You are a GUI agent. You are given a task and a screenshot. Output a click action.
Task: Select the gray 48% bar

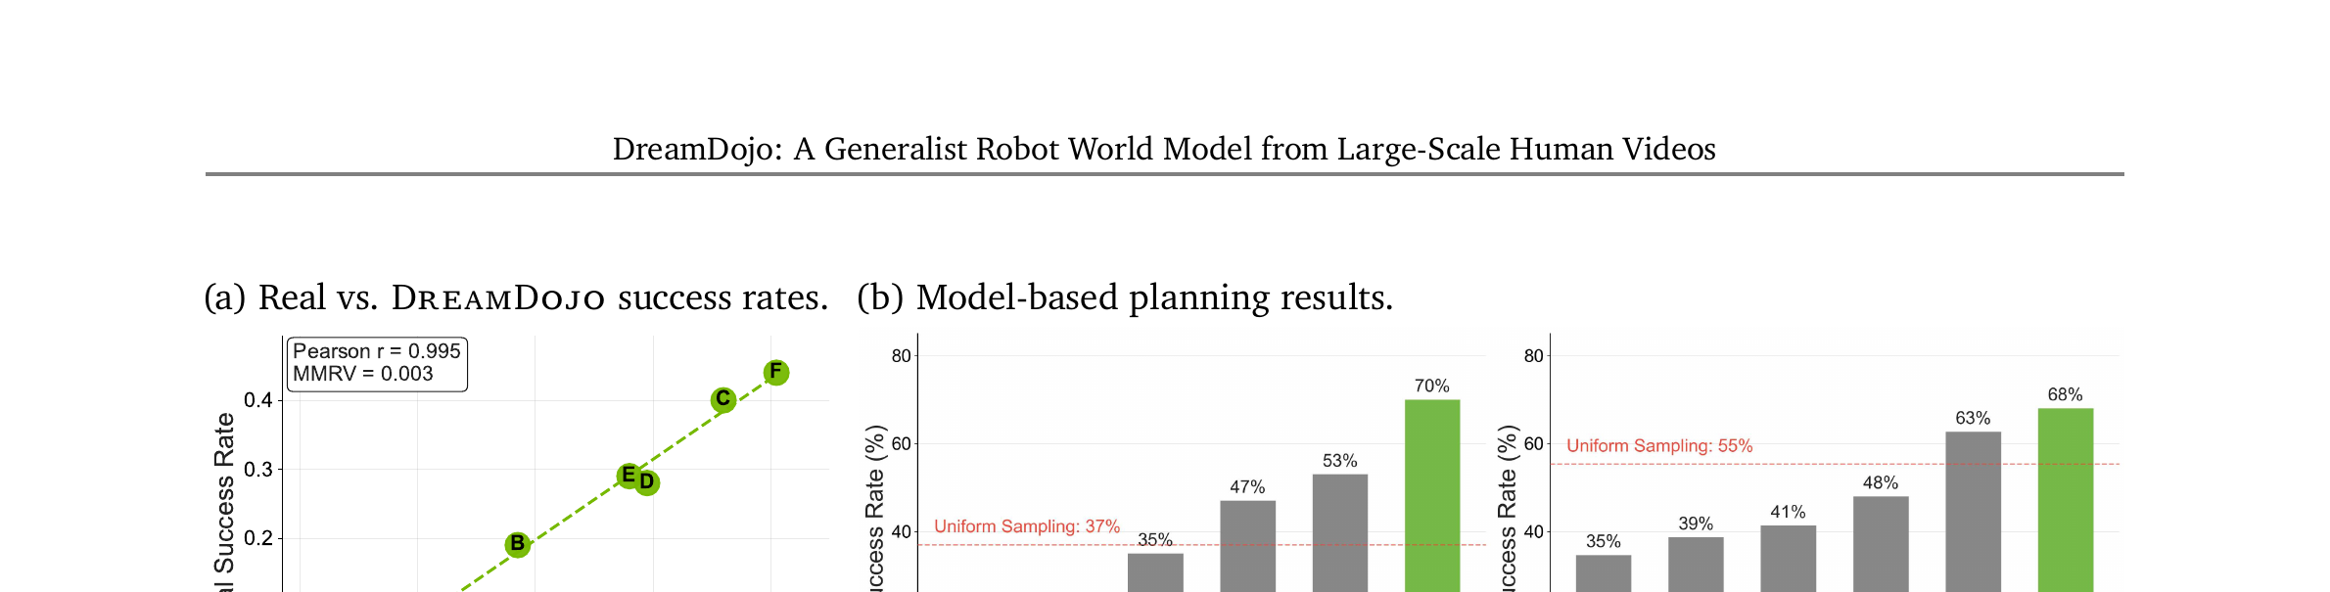1881,544
